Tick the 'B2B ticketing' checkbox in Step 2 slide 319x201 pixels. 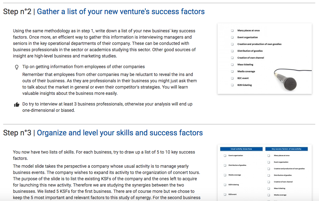point(232,85)
